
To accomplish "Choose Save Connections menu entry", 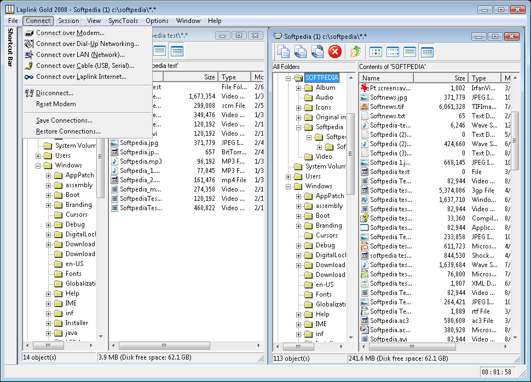I will pos(64,120).
